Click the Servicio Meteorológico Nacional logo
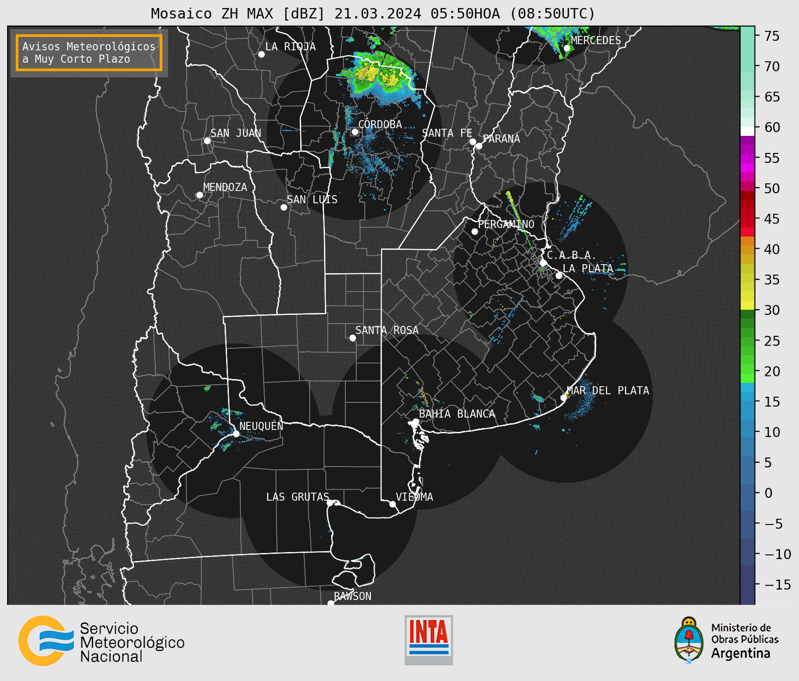799x681 pixels. 102,641
